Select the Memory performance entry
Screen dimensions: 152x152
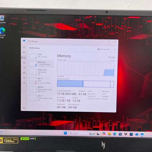point(41,64)
